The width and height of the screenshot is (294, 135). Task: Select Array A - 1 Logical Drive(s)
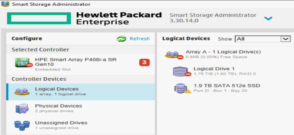click(x=223, y=52)
